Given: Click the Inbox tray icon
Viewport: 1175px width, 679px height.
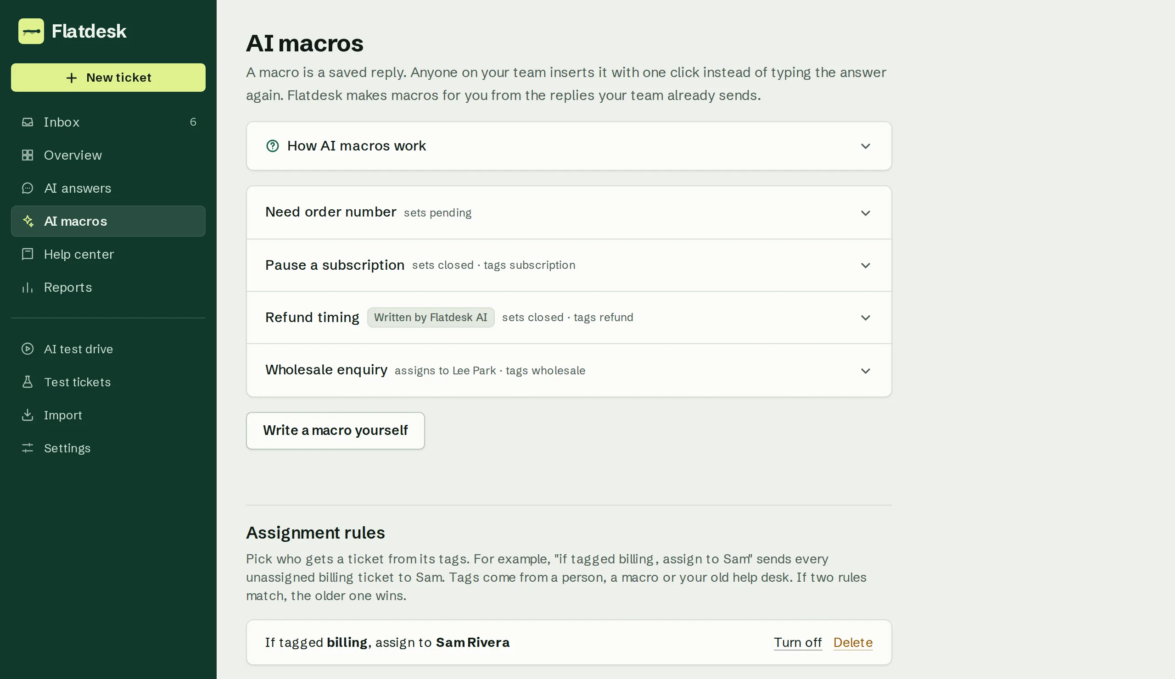Looking at the screenshot, I should point(28,122).
